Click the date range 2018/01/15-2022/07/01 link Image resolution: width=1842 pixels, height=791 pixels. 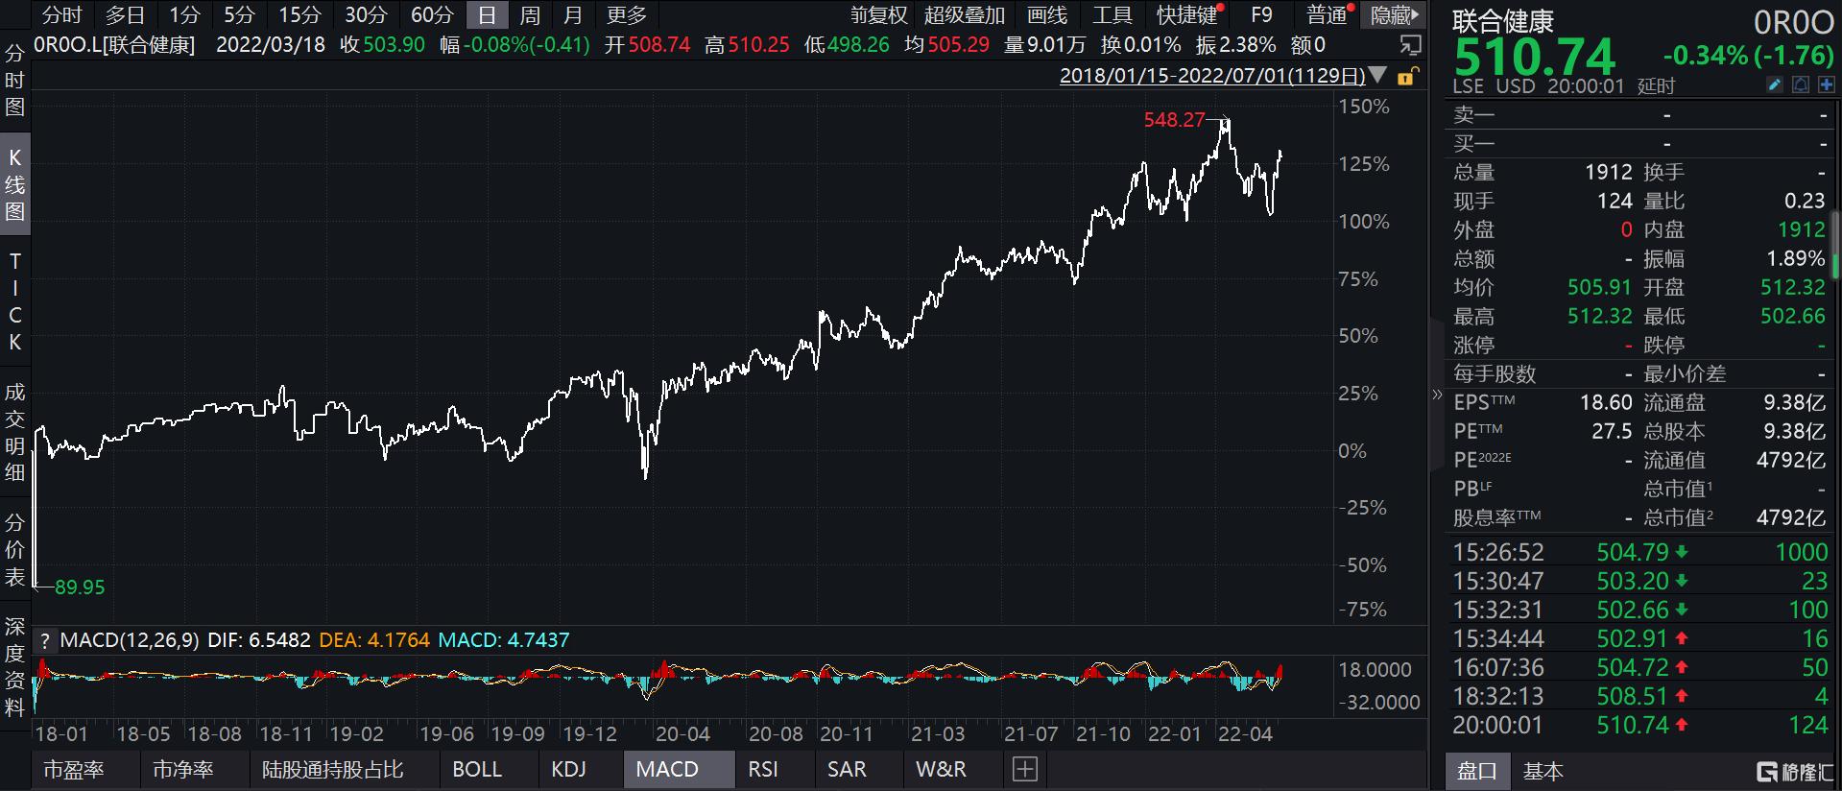(x=1212, y=75)
